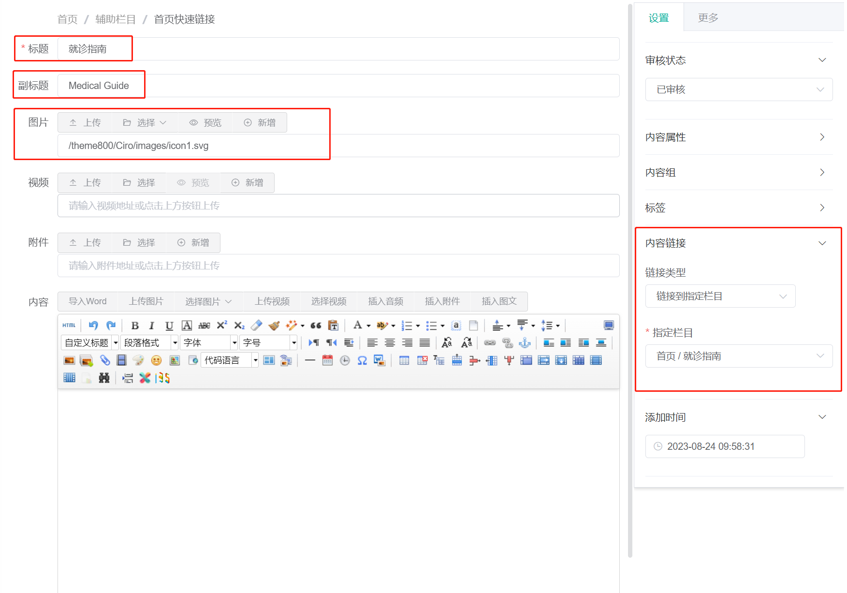Switch to HTML source mode
Screen dimensions: 847x593
(69, 325)
